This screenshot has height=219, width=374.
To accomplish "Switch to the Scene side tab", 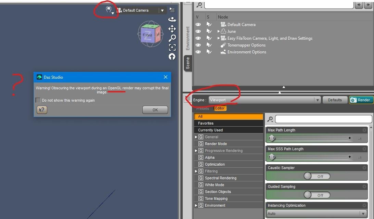I will (188, 63).
